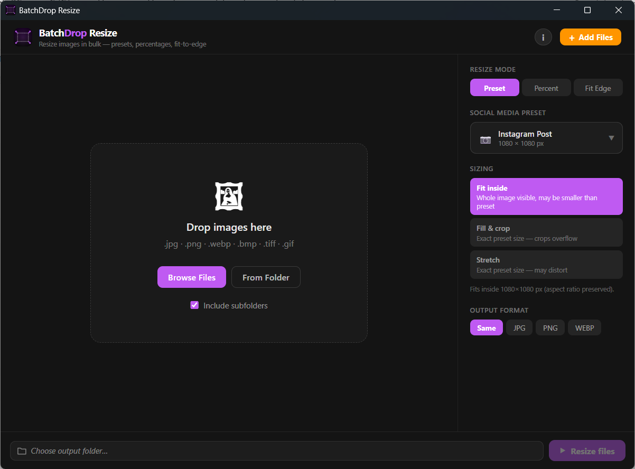
Task: Click the Drop images here text
Action: [x=229, y=227]
